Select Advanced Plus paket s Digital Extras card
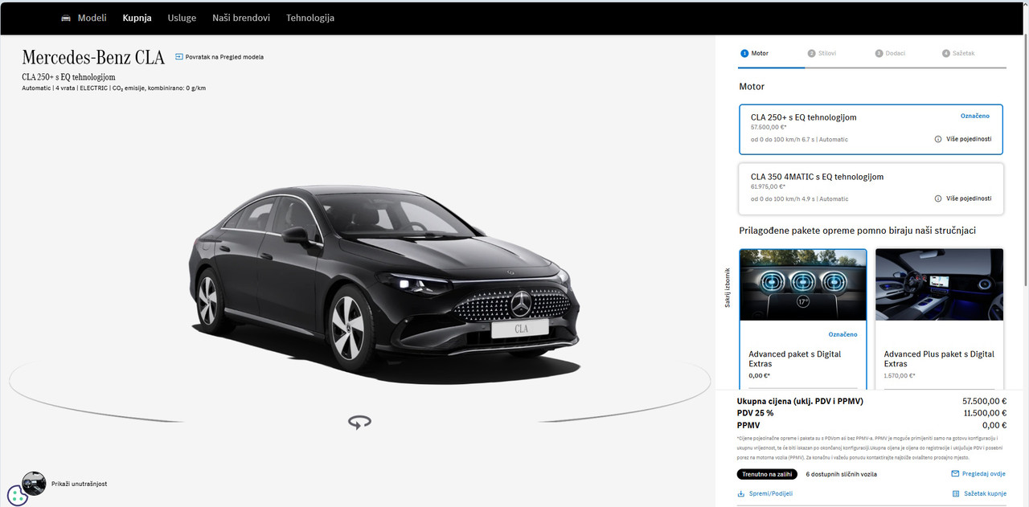The image size is (1029, 507). pos(939,319)
